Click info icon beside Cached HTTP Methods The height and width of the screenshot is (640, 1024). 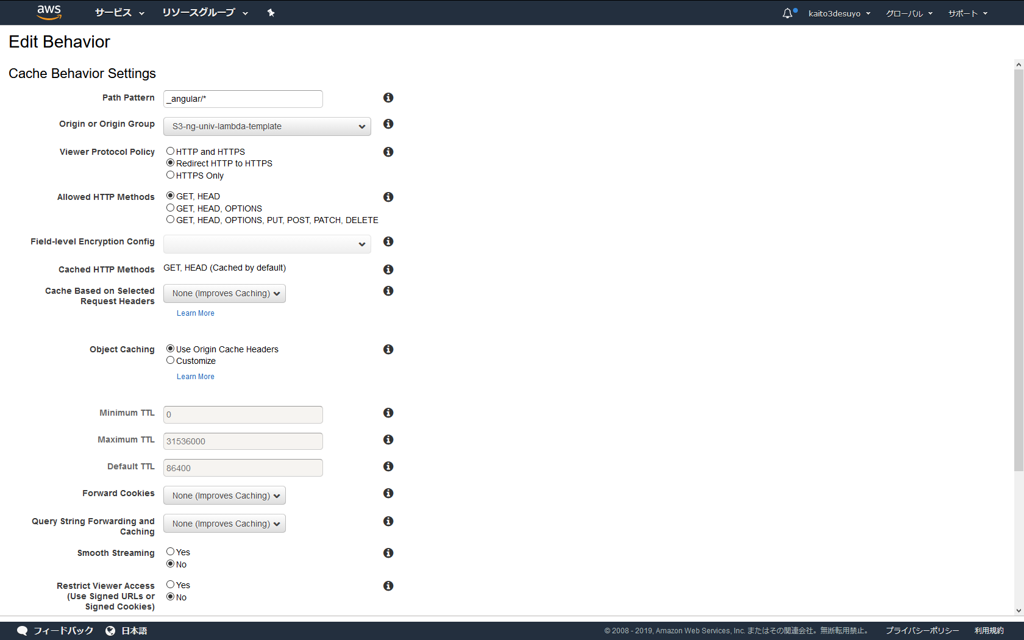click(x=388, y=269)
